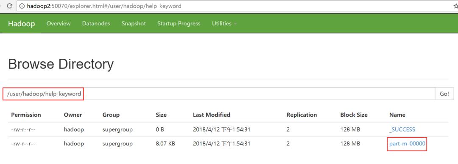Click the Name column header

pos(397,115)
